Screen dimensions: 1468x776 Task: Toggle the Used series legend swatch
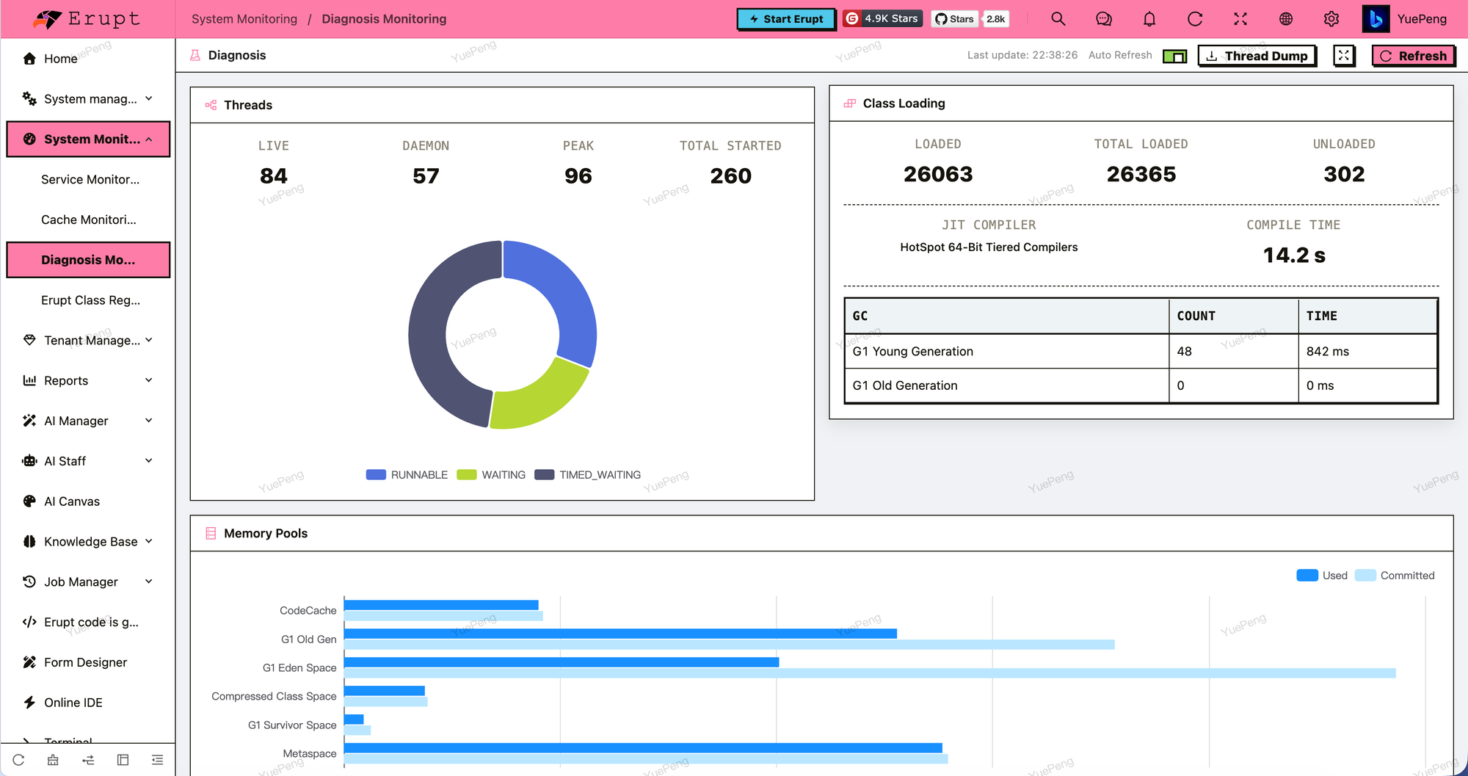tap(1307, 576)
